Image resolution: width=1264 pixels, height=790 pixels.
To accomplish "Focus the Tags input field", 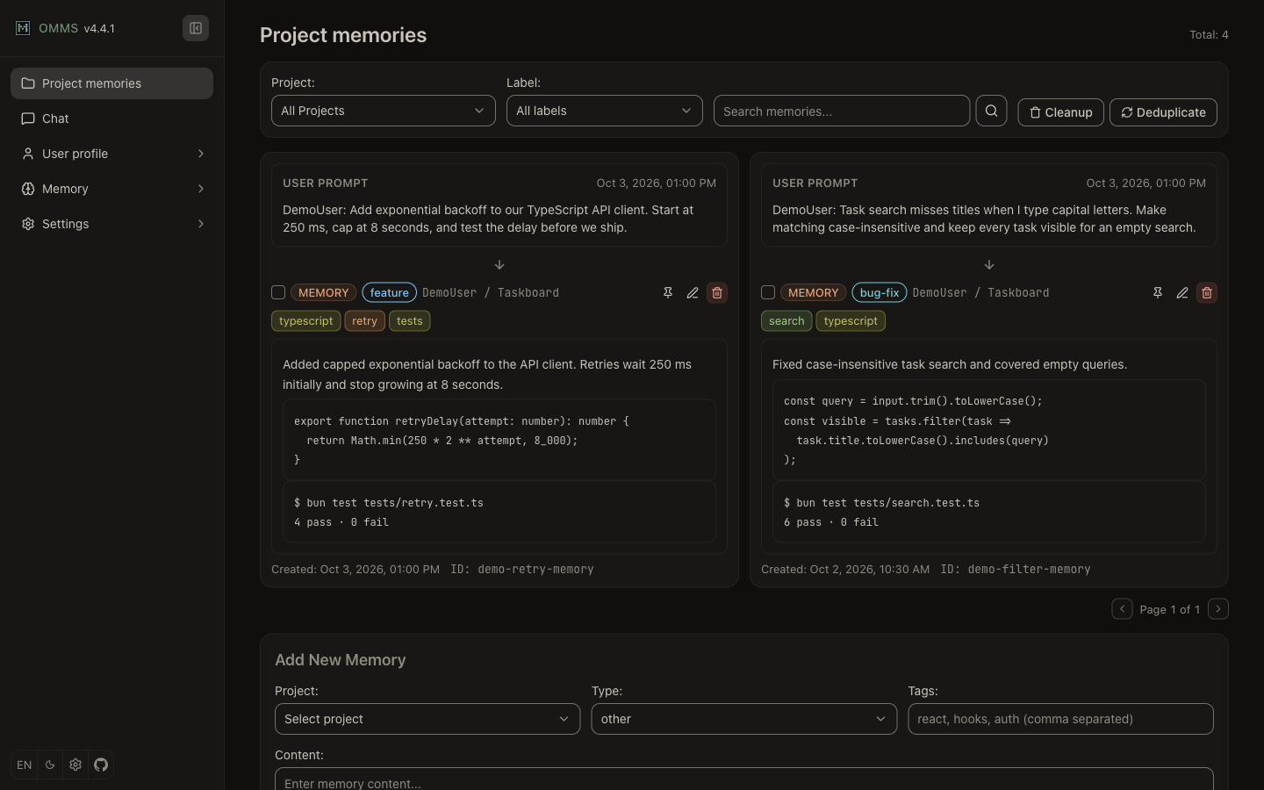I will [1060, 719].
